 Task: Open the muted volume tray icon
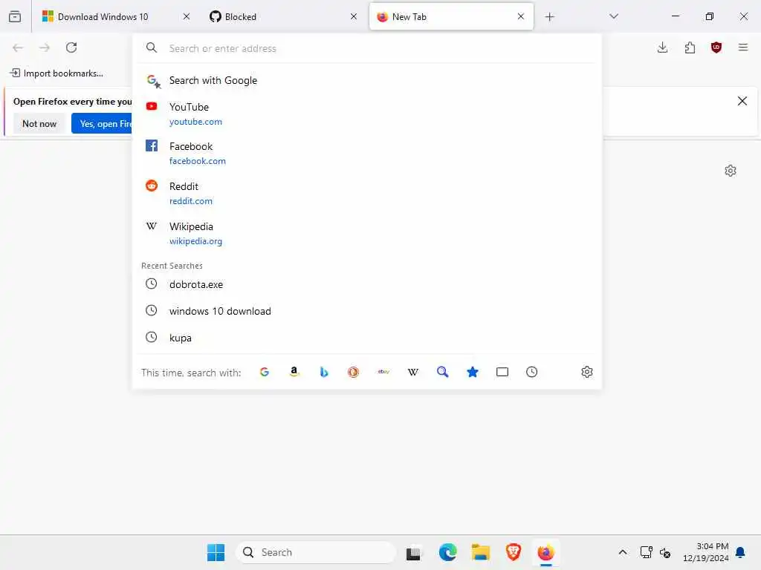(x=665, y=552)
